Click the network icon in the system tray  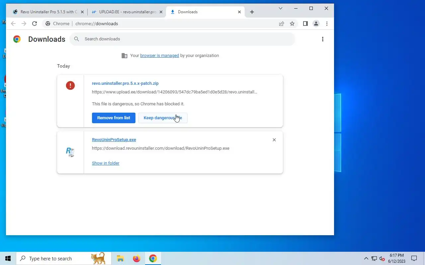point(374,258)
